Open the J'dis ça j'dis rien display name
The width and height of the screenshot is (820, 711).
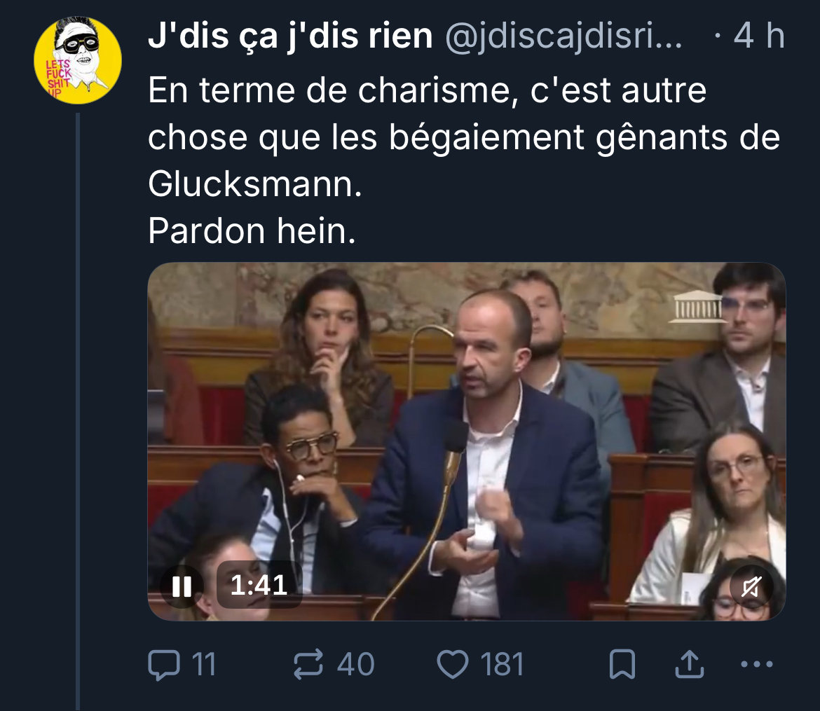click(x=290, y=36)
